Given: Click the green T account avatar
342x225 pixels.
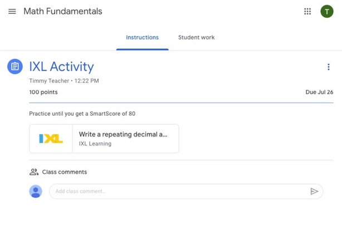Looking at the screenshot, I should (327, 11).
